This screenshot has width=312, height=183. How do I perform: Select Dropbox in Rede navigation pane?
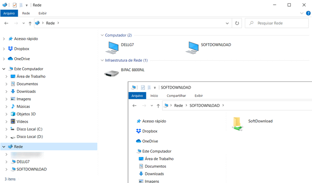pos(22,49)
